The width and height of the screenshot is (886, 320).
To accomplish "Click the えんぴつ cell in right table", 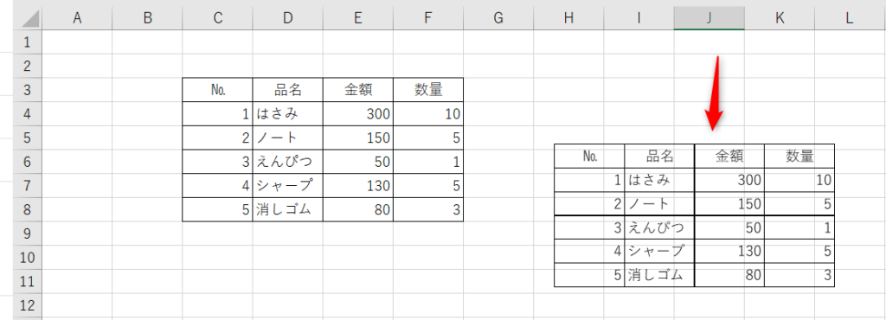I will (659, 228).
